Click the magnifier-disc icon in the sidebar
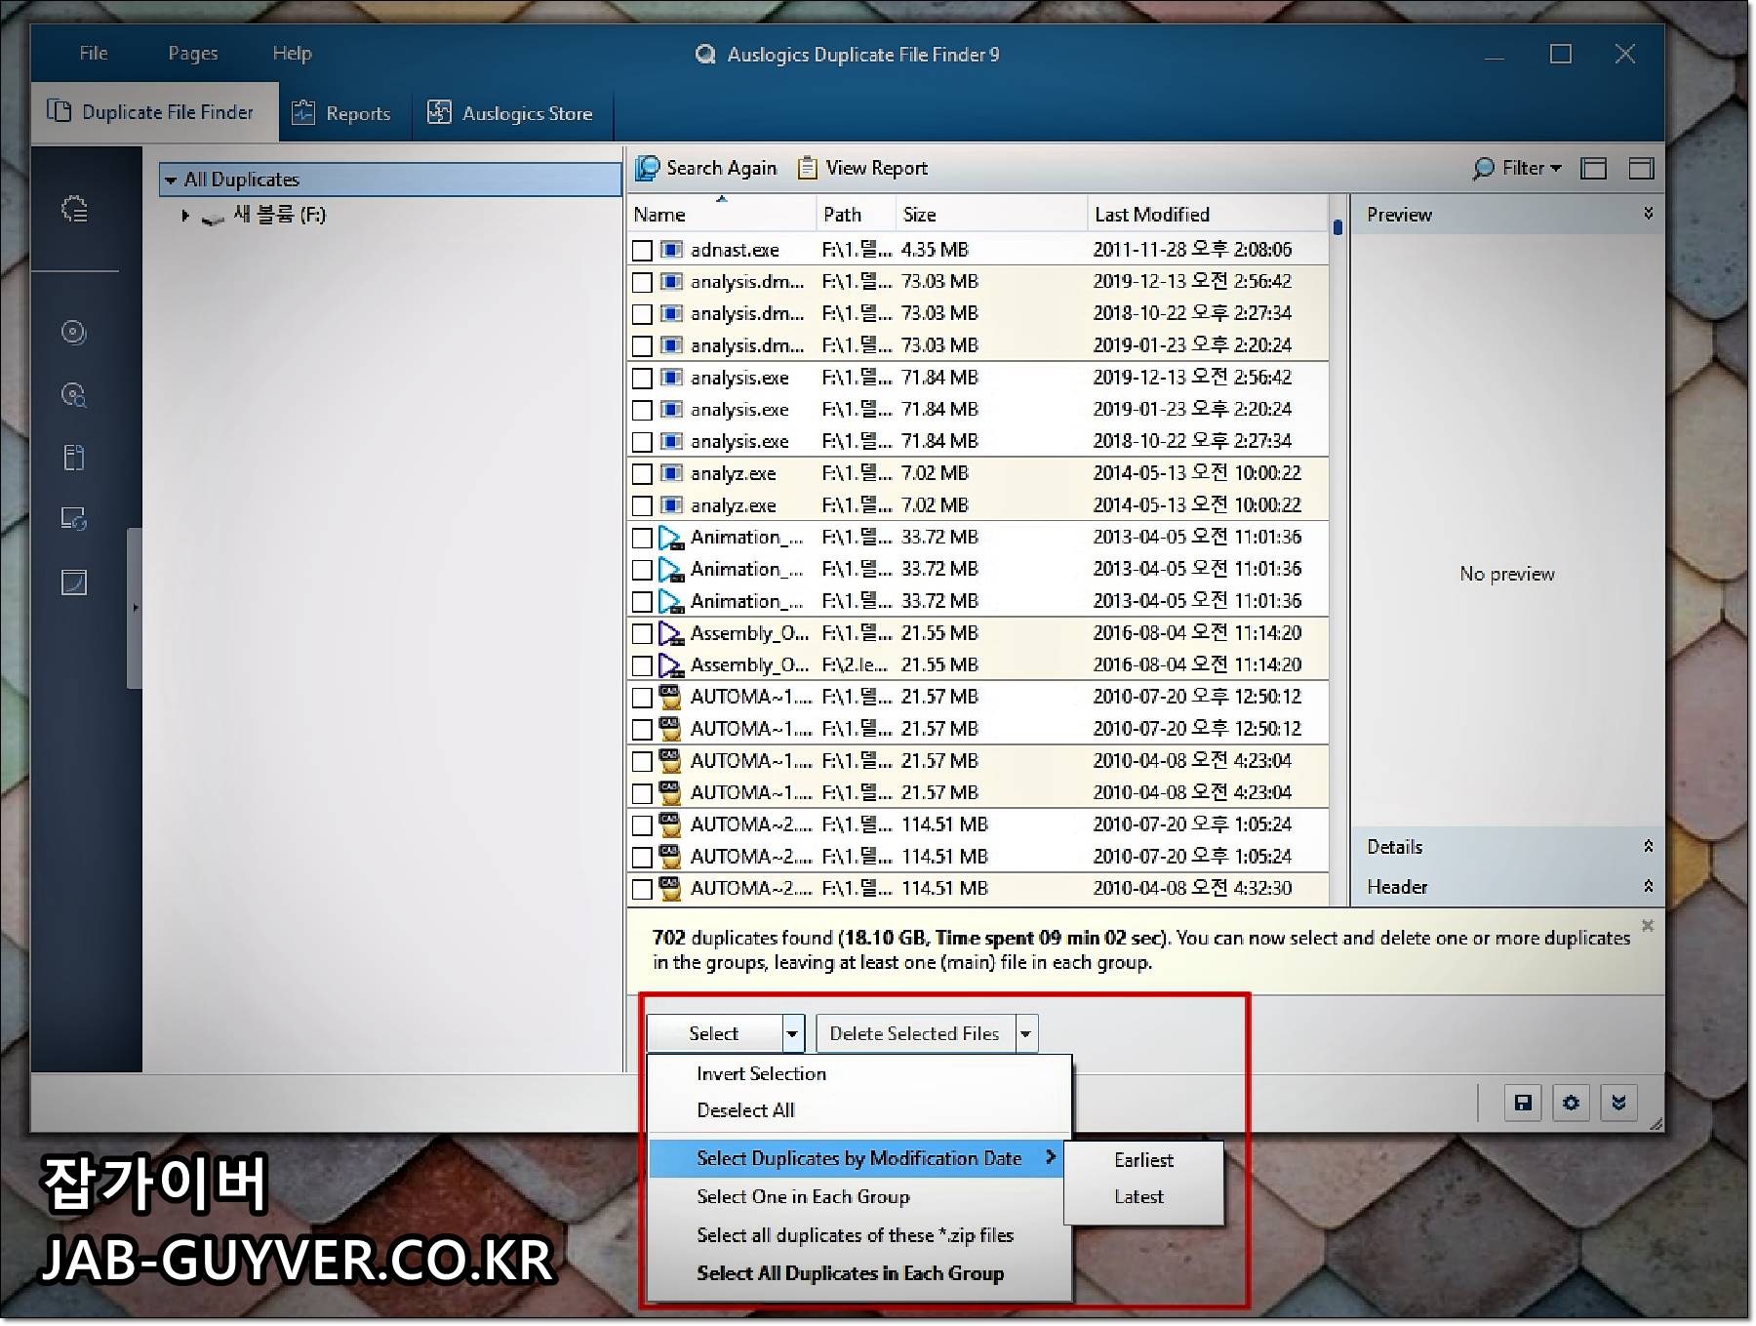This screenshot has height=1326, width=1756. click(74, 395)
